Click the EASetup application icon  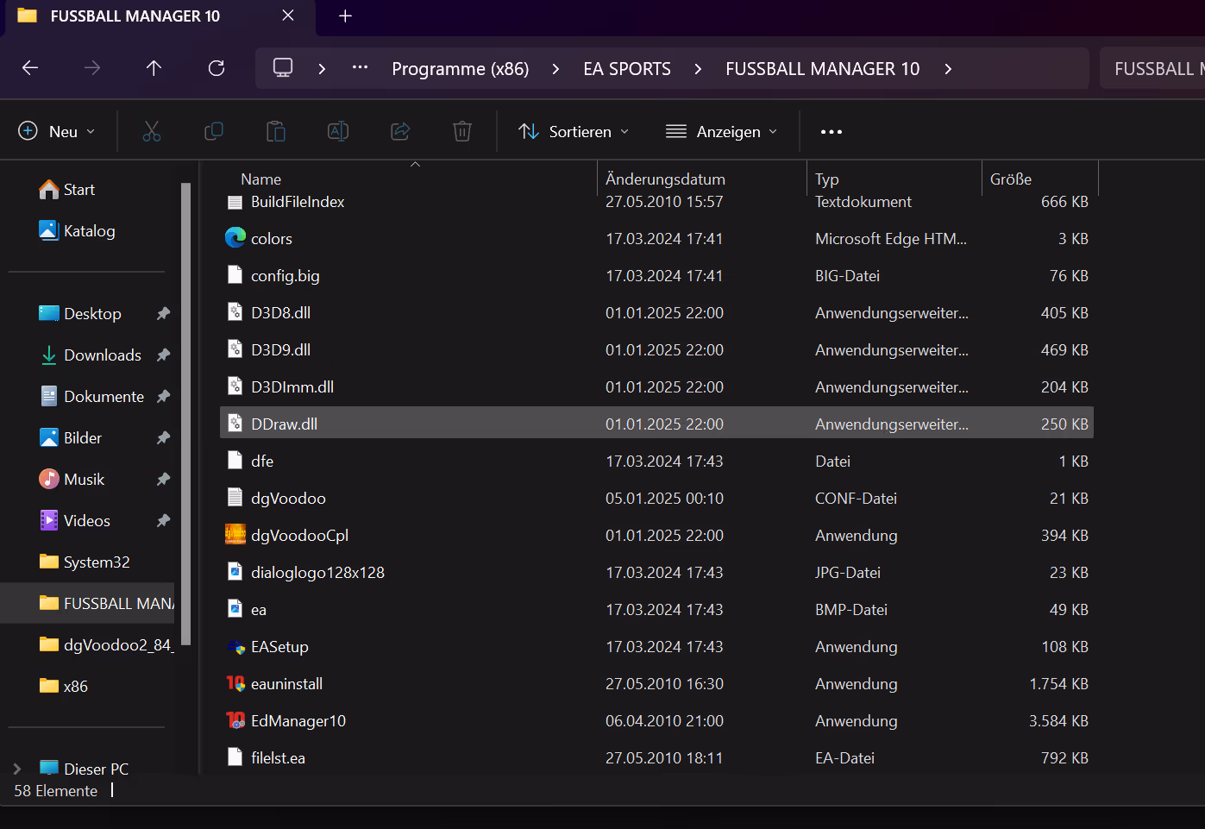click(235, 646)
